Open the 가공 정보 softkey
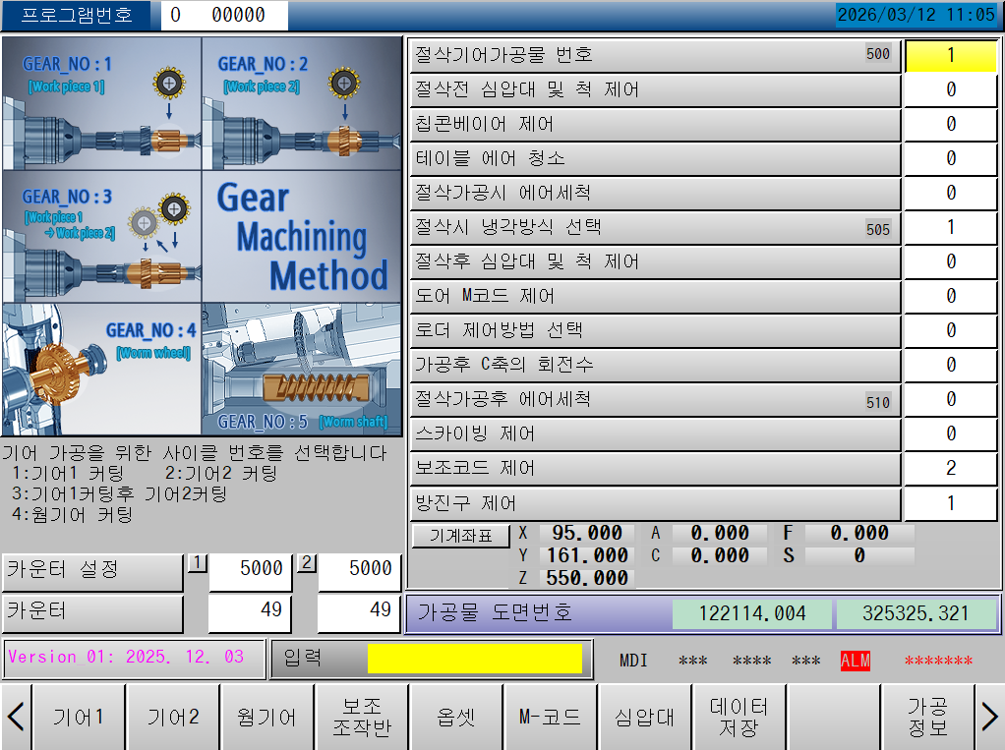Screen dimensions: 1005x750 point(927,717)
